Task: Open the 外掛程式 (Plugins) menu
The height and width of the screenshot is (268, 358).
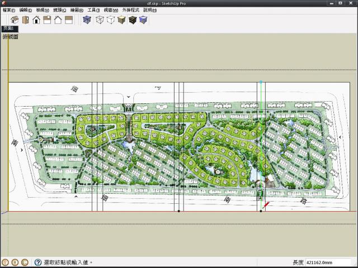Action: [131, 10]
